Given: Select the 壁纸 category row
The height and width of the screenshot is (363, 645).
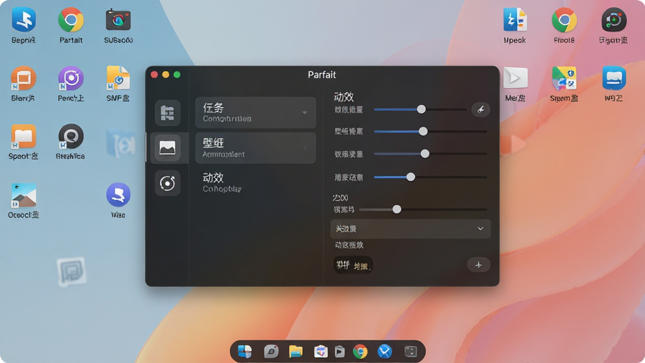Looking at the screenshot, I should pos(256,147).
